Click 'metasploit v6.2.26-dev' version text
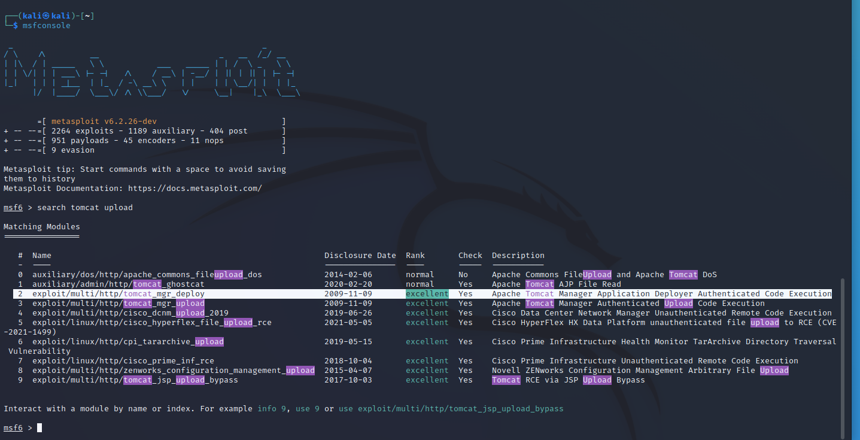 [104, 122]
